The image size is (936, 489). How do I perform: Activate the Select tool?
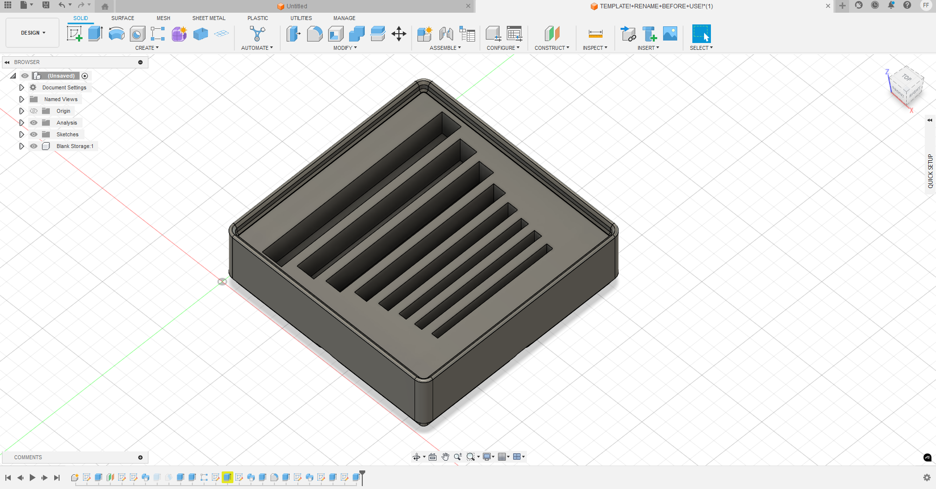(701, 34)
